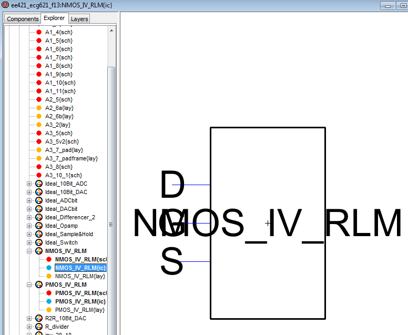The height and width of the screenshot is (335, 408).
Task: Click the cell group icon of Ideal_Opamp
Action: coord(39,226)
